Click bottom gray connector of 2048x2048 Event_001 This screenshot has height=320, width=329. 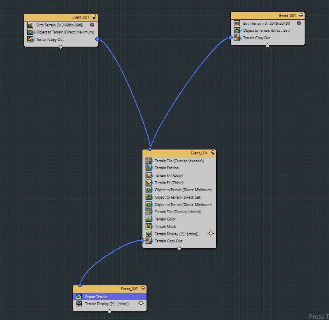pos(267,45)
